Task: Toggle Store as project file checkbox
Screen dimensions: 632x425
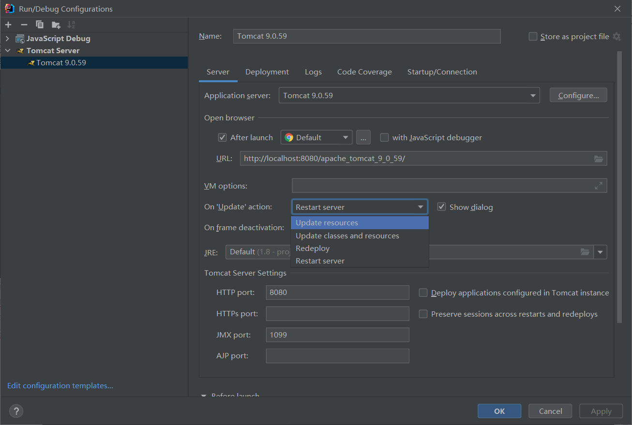Action: tap(533, 36)
